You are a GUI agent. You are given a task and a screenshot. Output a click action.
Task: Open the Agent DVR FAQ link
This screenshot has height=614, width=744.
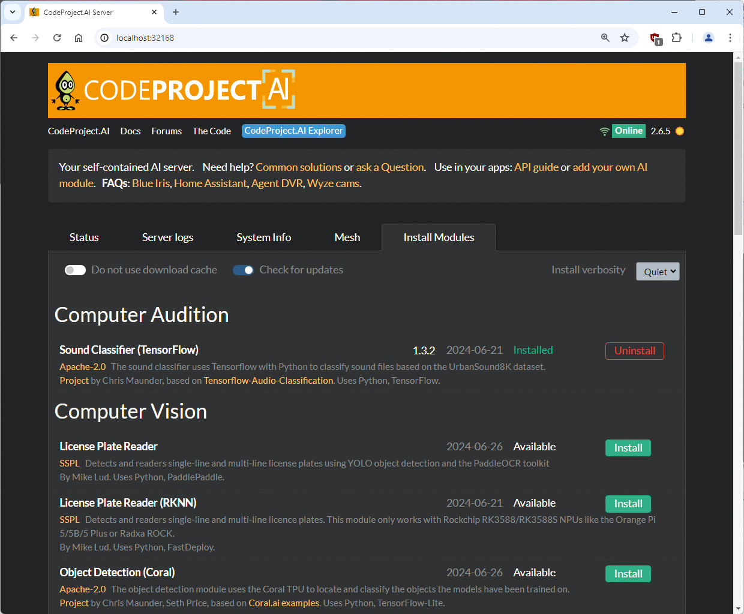[277, 183]
